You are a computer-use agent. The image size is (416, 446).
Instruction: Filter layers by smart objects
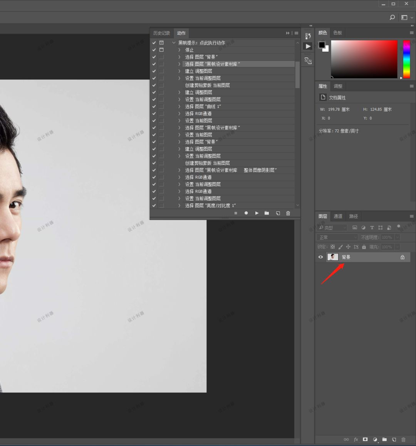pyautogui.click(x=389, y=228)
